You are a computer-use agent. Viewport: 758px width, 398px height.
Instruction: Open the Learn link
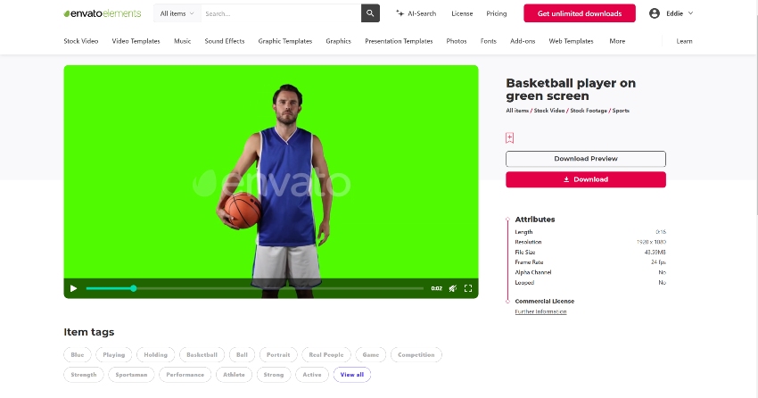pyautogui.click(x=684, y=41)
